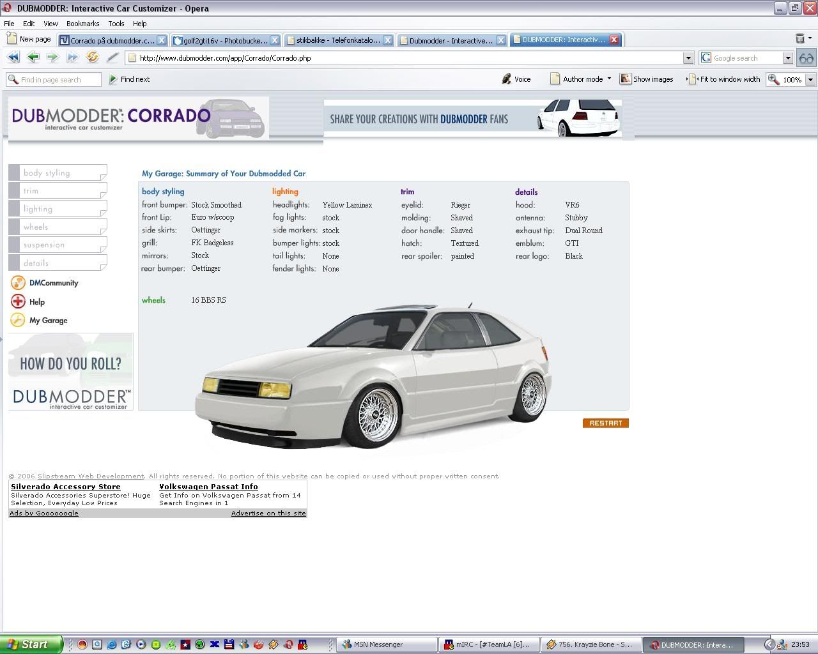
Task: Expand the body styling sidebar section
Action: (58, 172)
